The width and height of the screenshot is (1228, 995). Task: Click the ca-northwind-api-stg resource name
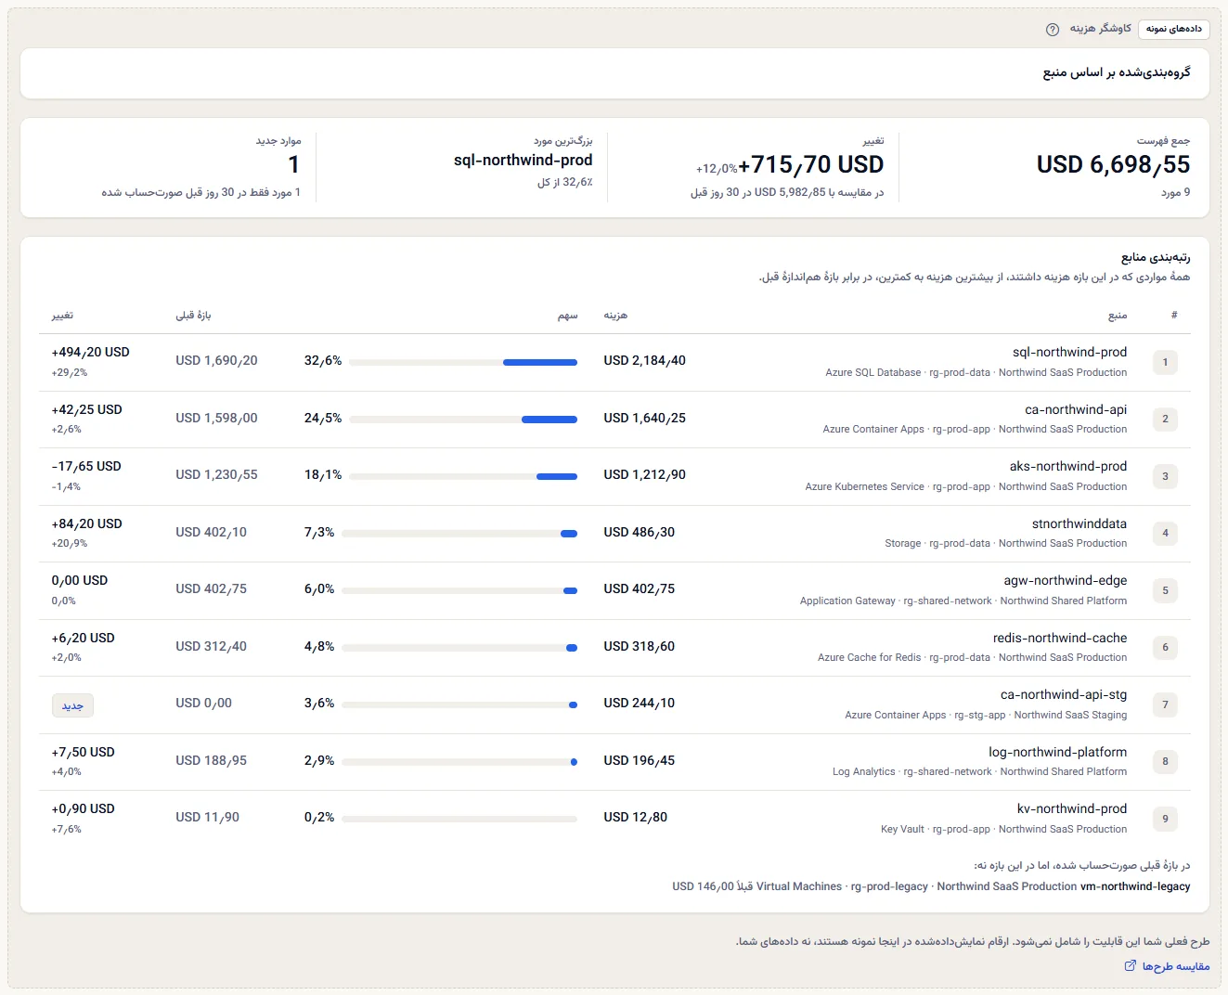(x=1064, y=694)
